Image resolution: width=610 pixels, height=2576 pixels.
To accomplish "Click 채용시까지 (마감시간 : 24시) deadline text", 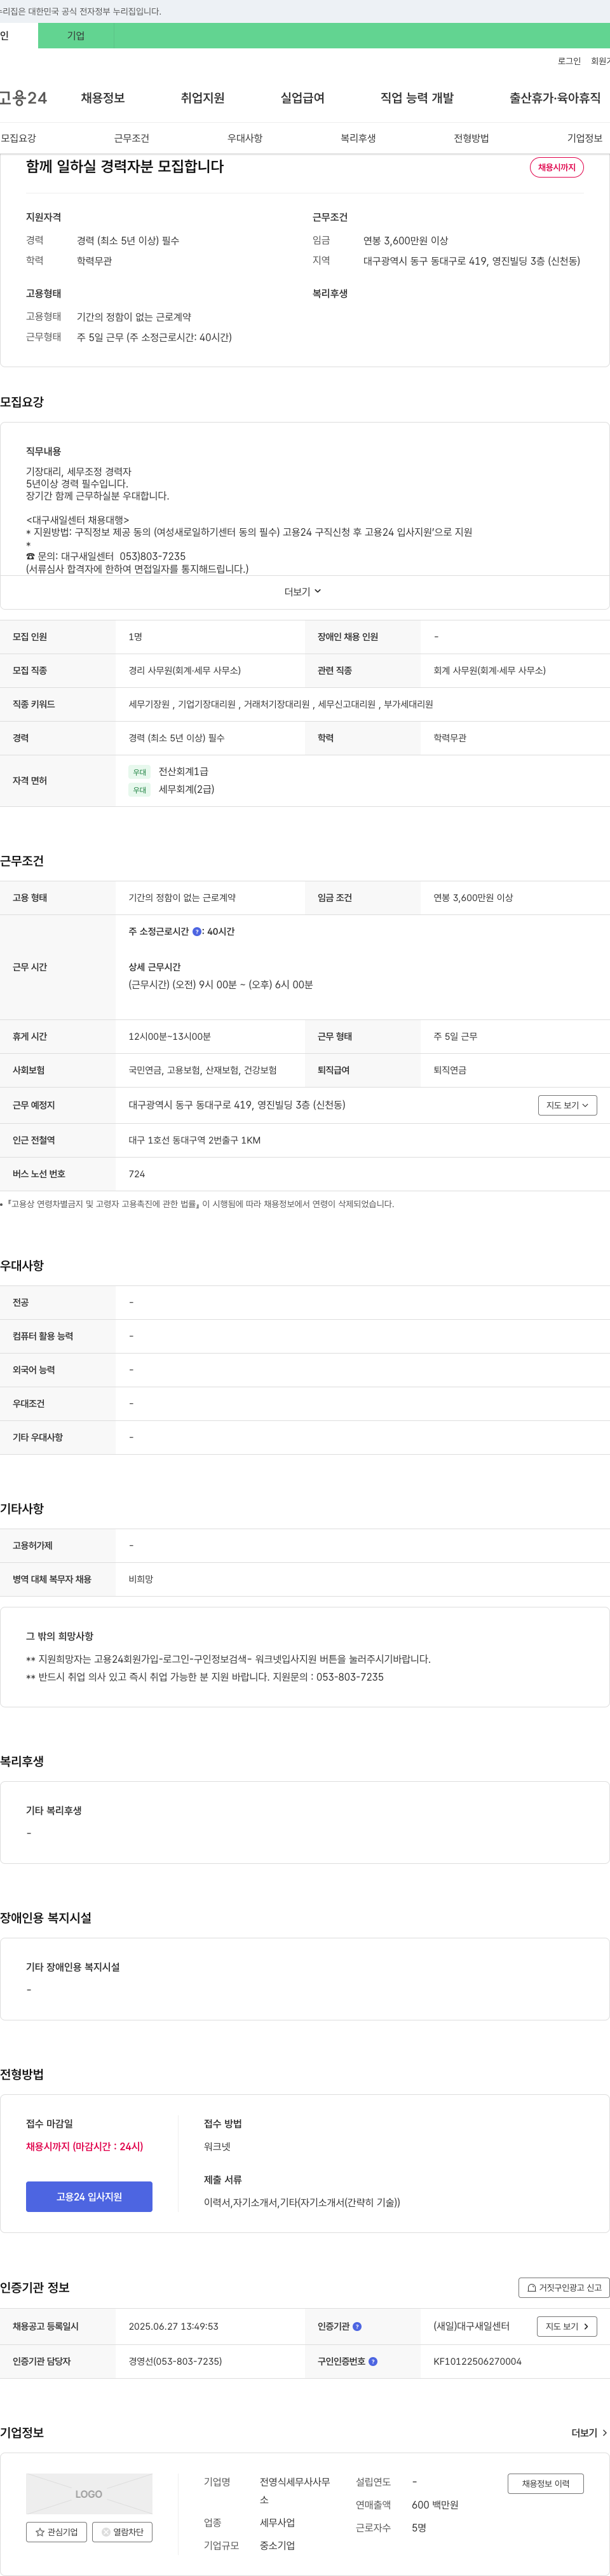I will [85, 2146].
